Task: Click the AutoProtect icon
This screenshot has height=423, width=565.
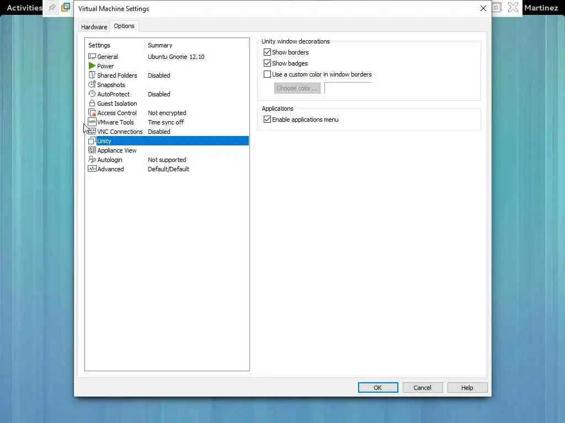Action: [92, 94]
